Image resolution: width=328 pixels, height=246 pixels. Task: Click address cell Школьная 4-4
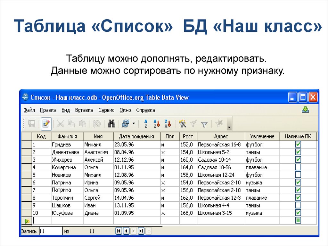(x=221, y=205)
